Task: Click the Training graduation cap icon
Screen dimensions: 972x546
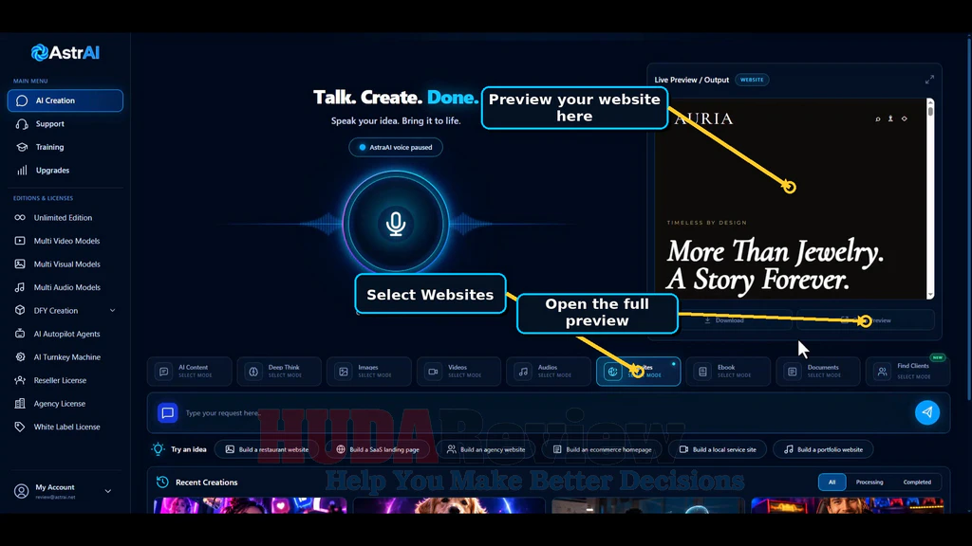Action: pyautogui.click(x=22, y=147)
